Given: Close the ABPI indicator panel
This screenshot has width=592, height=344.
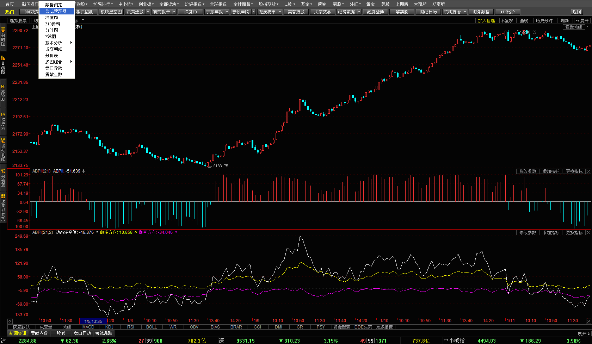Looking at the screenshot, I should pyautogui.click(x=588, y=233).
